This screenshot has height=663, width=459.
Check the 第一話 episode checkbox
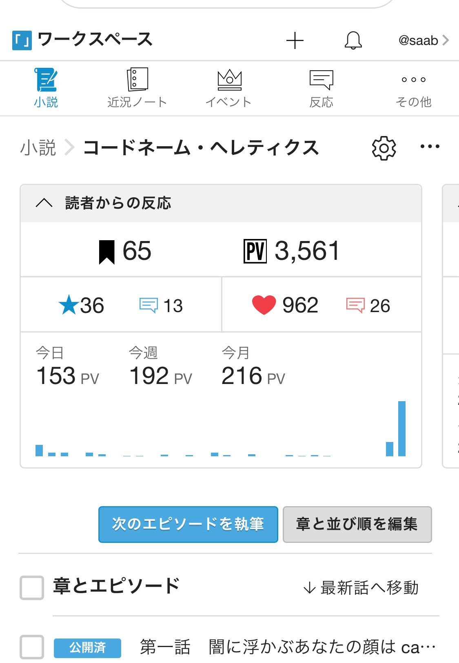[32, 647]
